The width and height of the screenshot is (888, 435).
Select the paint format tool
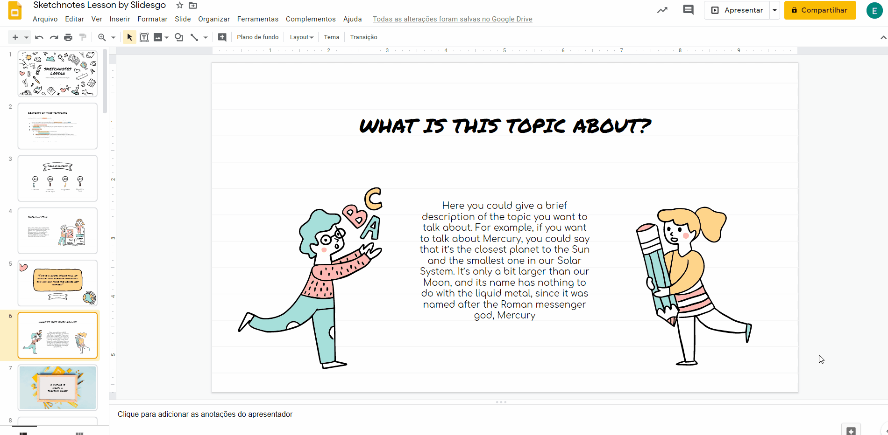pyautogui.click(x=83, y=37)
